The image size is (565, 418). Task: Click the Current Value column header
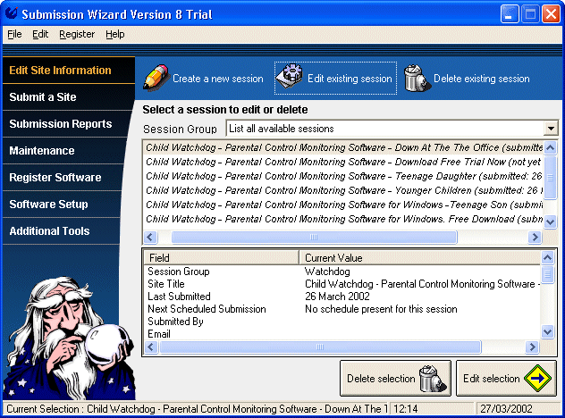tap(420, 258)
